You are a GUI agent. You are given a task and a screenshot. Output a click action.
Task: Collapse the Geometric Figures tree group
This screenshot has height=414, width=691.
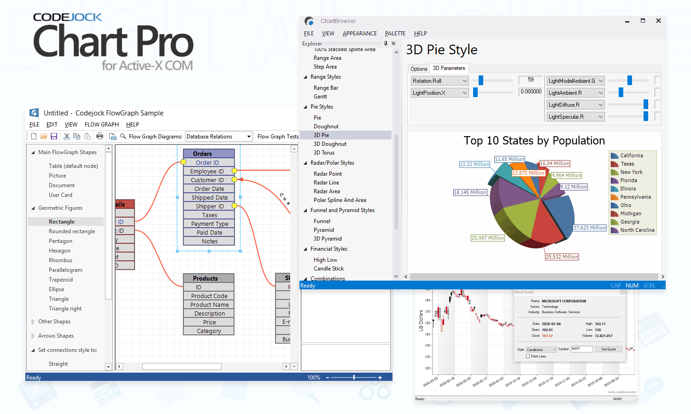point(33,208)
